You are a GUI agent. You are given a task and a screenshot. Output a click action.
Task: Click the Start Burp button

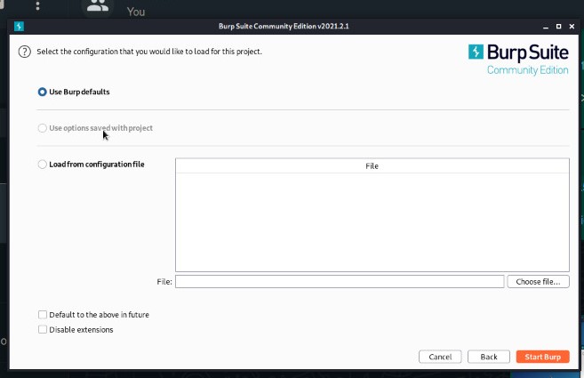click(542, 357)
